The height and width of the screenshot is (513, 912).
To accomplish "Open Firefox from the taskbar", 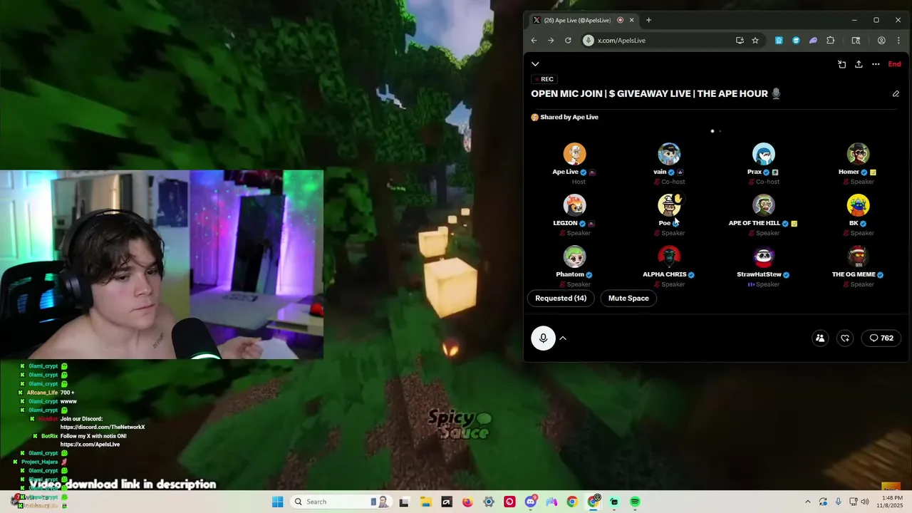I will (467, 502).
